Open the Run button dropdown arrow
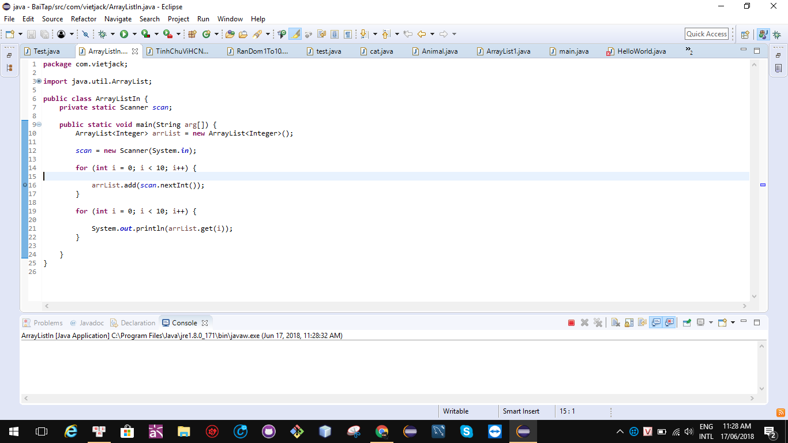This screenshot has width=788, height=443. 134,34
